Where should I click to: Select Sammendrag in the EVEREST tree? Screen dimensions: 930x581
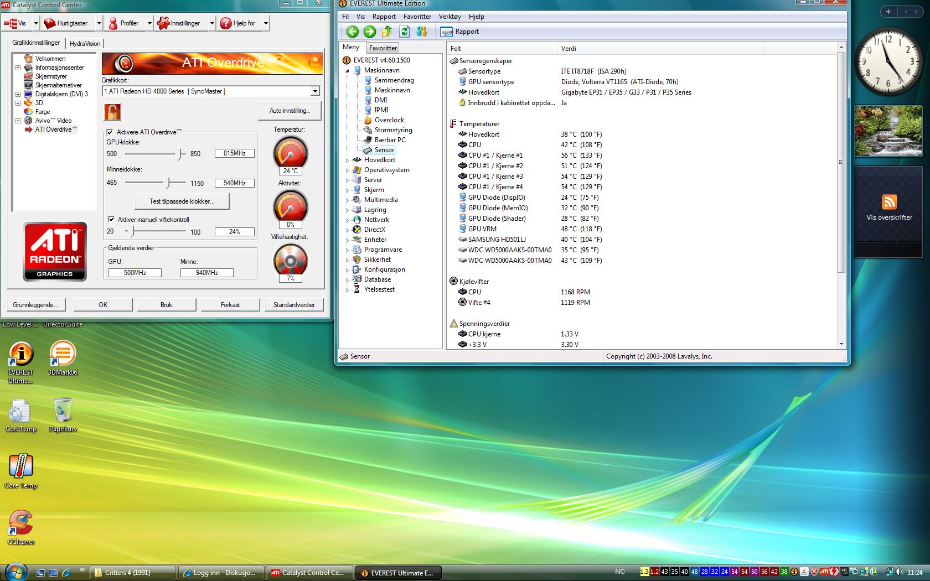pyautogui.click(x=394, y=80)
